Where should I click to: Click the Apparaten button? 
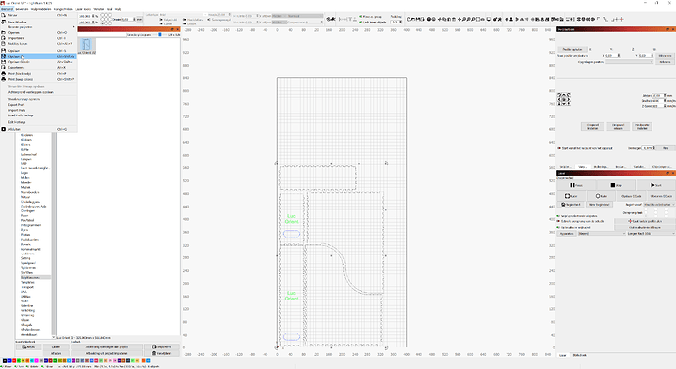pyautogui.click(x=566, y=233)
